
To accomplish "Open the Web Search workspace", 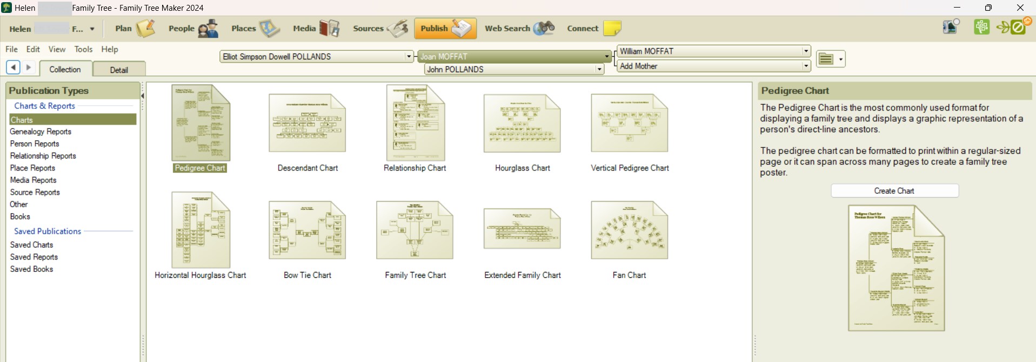I will click(x=519, y=29).
